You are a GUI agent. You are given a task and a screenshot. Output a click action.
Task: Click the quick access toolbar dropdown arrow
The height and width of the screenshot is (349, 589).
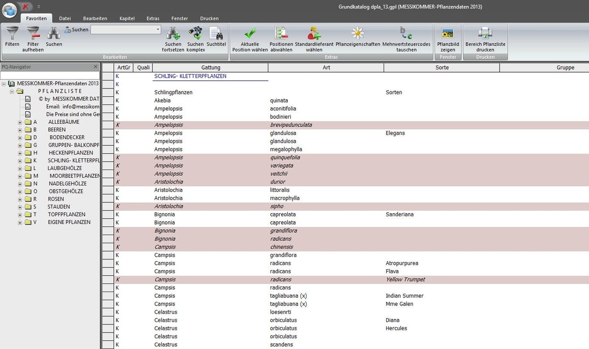(39, 7)
